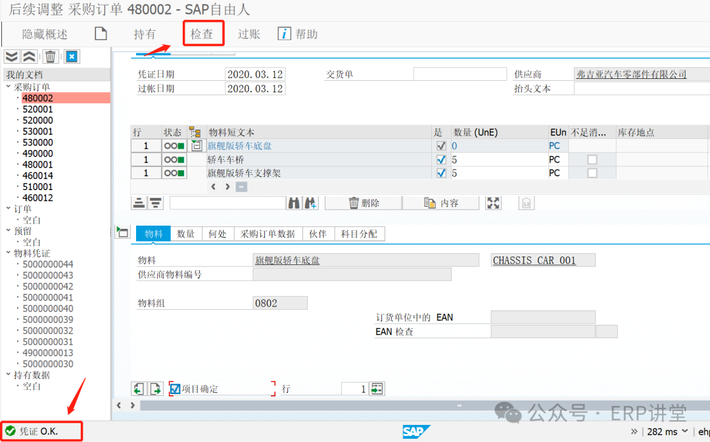Click the traffic light status of 旗舰版轿车支撑架 row
This screenshot has width=710, height=442.
click(x=174, y=173)
